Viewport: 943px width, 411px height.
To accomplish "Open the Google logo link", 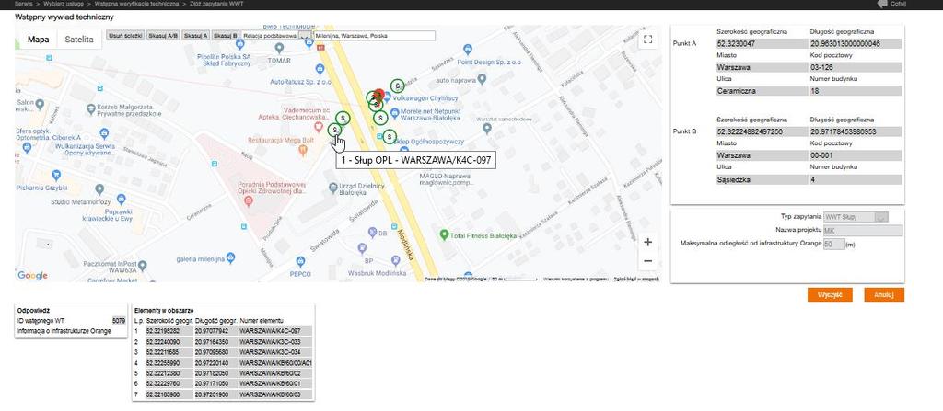I will coord(32,275).
